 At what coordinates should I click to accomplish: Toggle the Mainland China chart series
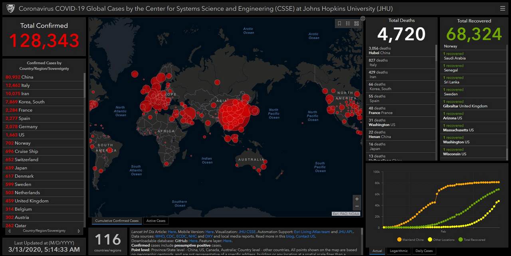pyautogui.click(x=410, y=240)
